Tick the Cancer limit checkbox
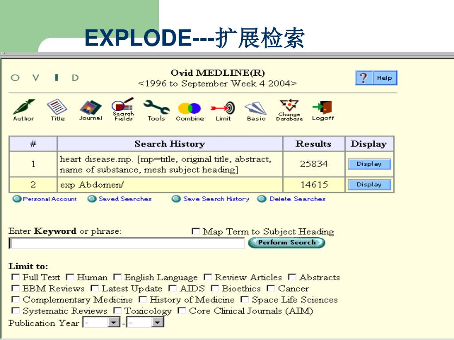The image size is (454, 340). tap(271, 288)
